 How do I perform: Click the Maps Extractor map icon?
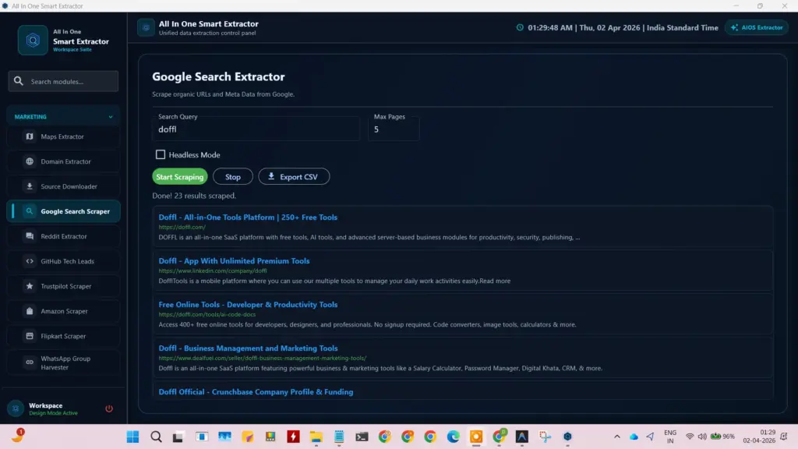click(x=30, y=136)
